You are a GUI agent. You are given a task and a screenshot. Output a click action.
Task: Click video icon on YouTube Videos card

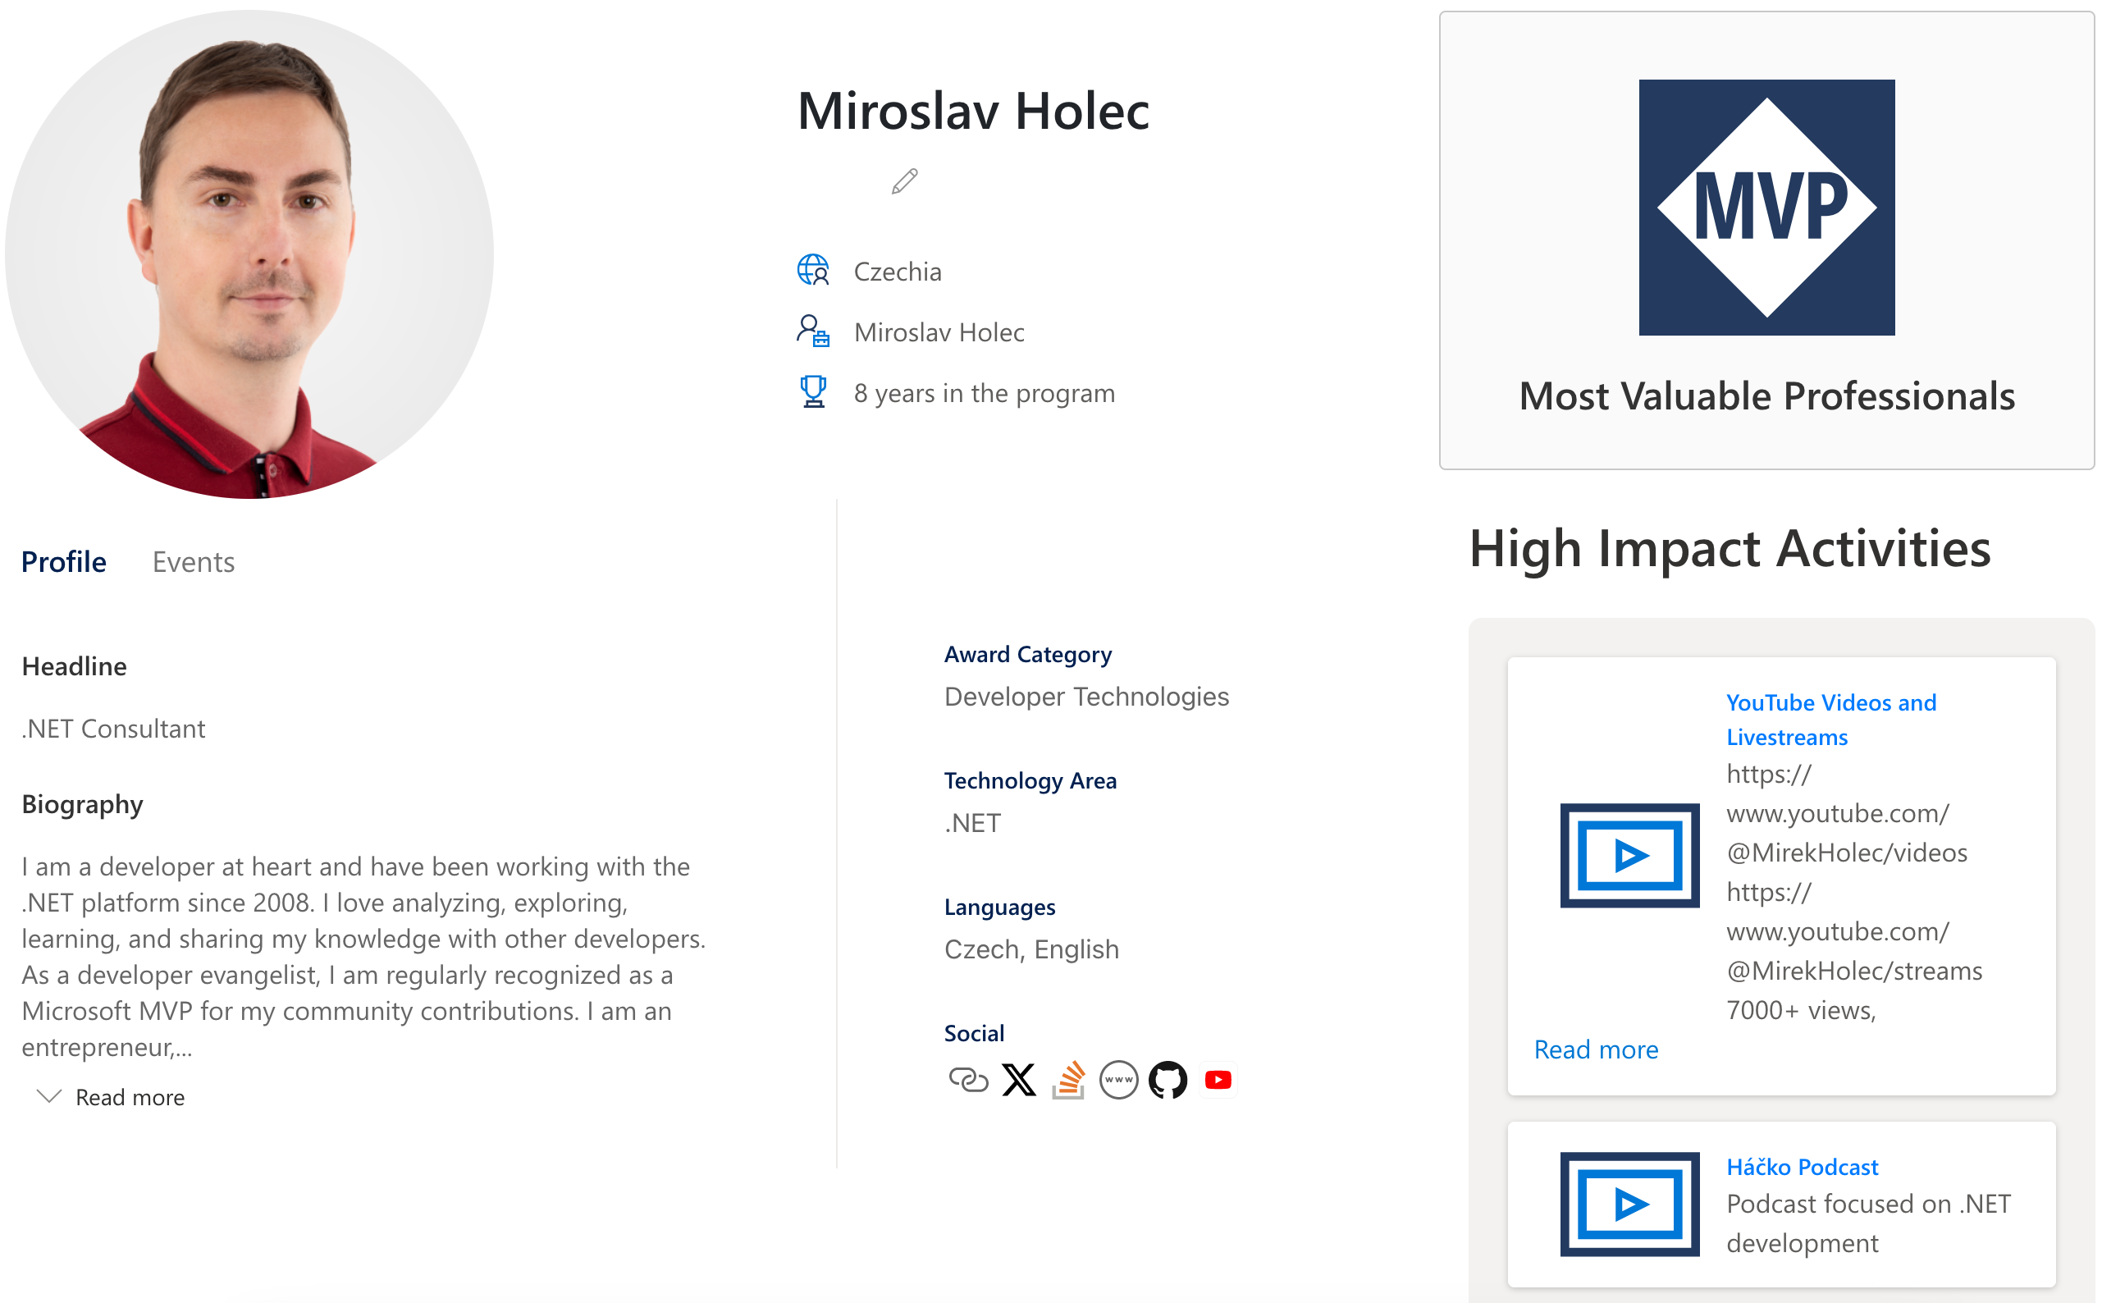tap(1629, 856)
